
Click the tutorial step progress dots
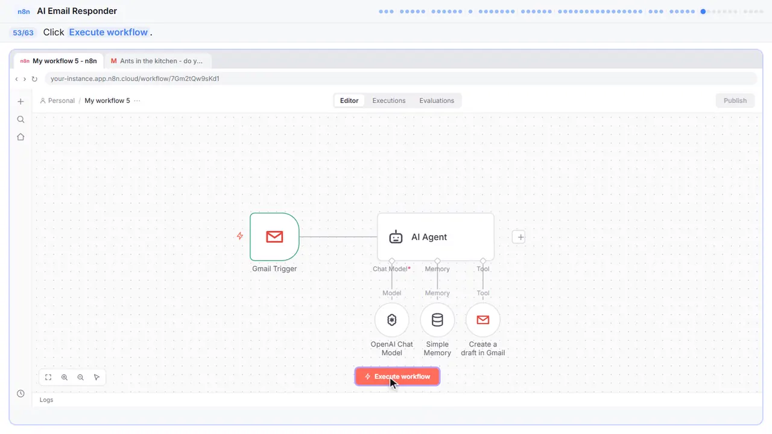pyautogui.click(x=571, y=11)
